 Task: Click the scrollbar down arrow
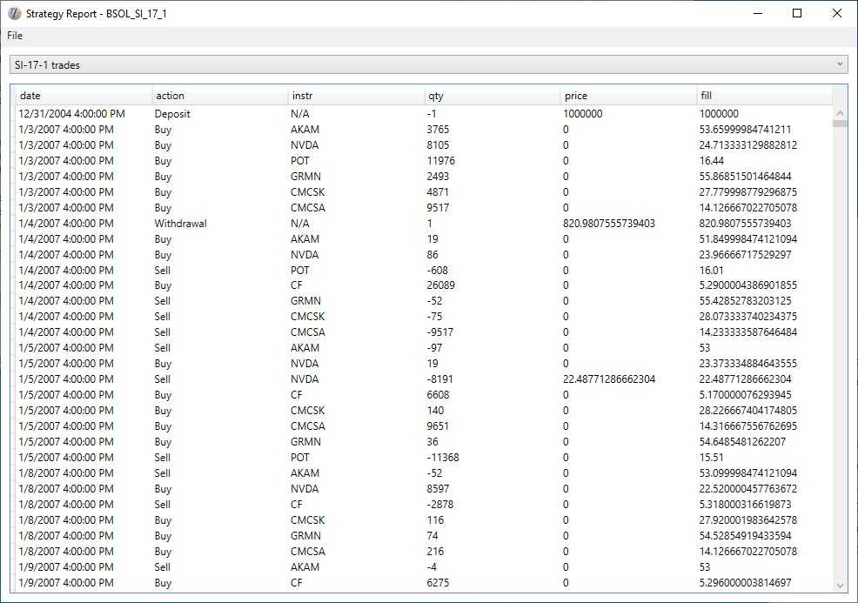click(x=840, y=586)
